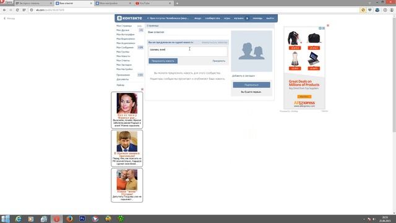Click the community placeholder avatar

pos(252,51)
